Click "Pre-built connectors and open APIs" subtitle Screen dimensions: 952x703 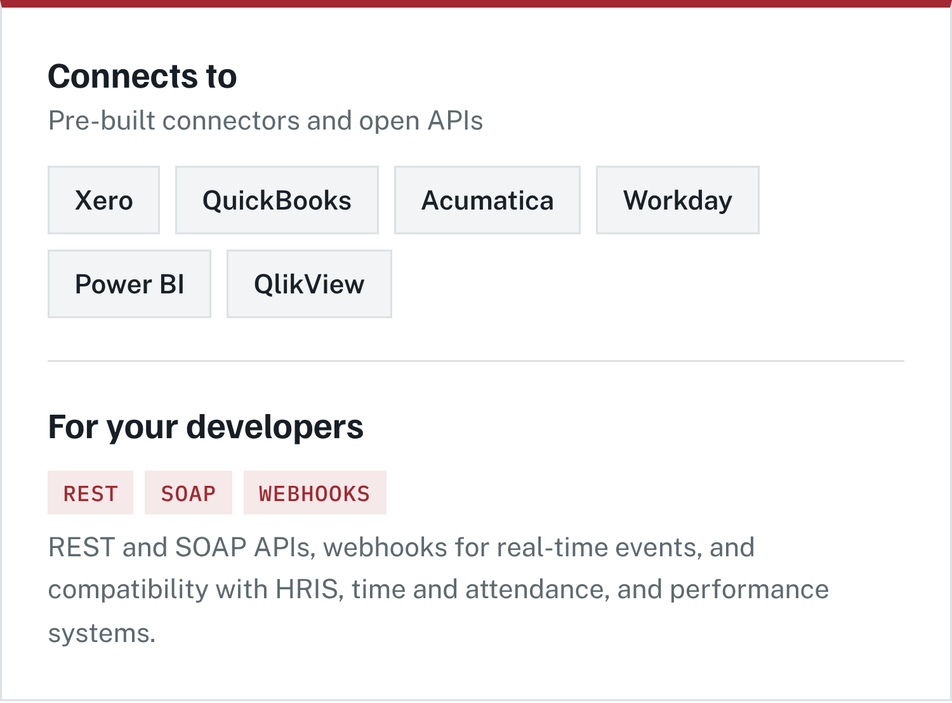(265, 121)
